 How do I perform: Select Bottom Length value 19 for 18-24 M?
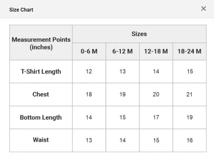pyautogui.click(x=189, y=117)
